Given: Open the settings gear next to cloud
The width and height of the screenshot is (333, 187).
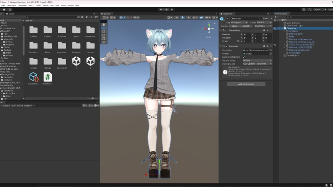Looking at the screenshot, I should (x=10, y=10).
